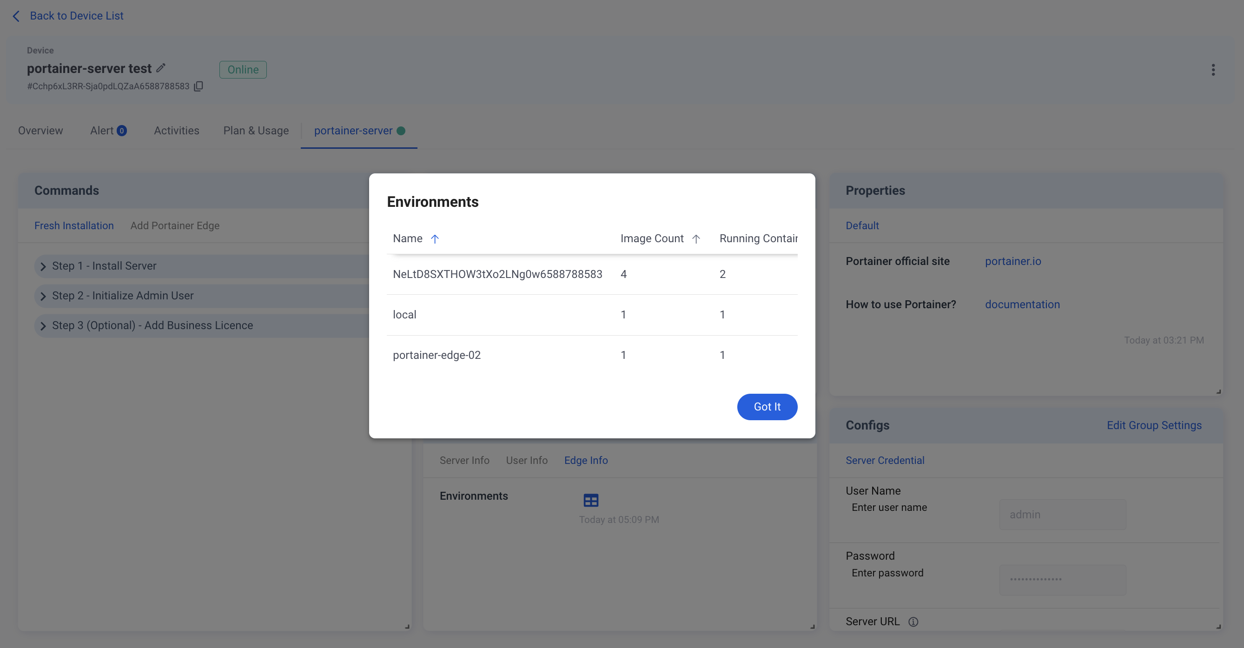Click Name column header

point(407,239)
